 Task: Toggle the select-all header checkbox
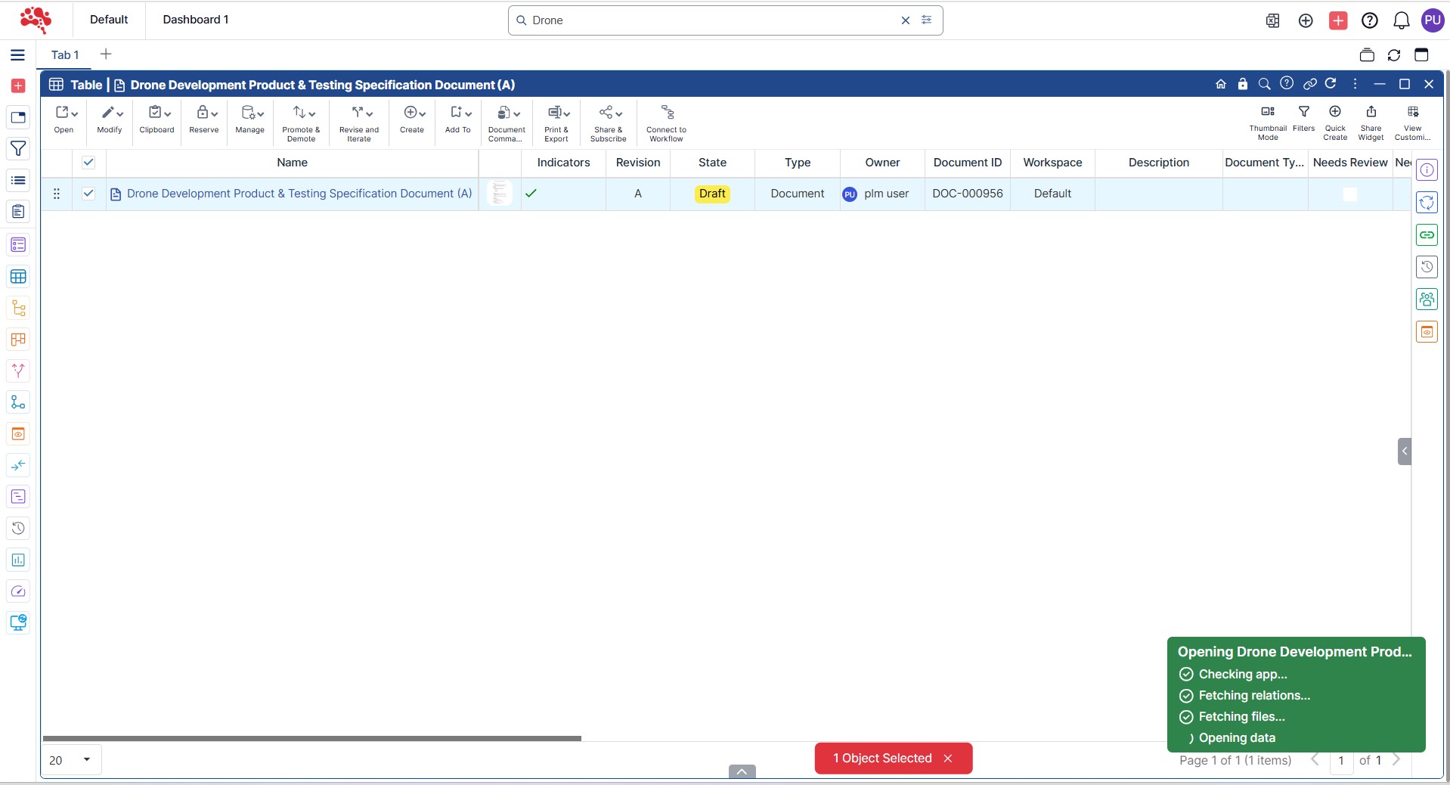88,163
